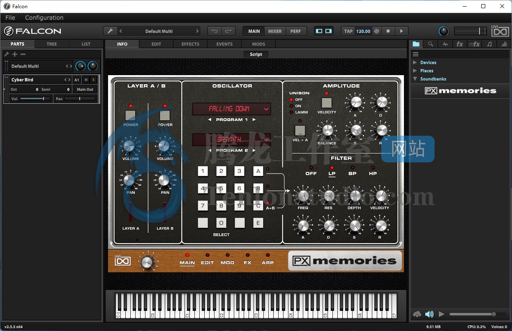
Task: Open the browser hamburger menu
Action: [x=415, y=54]
